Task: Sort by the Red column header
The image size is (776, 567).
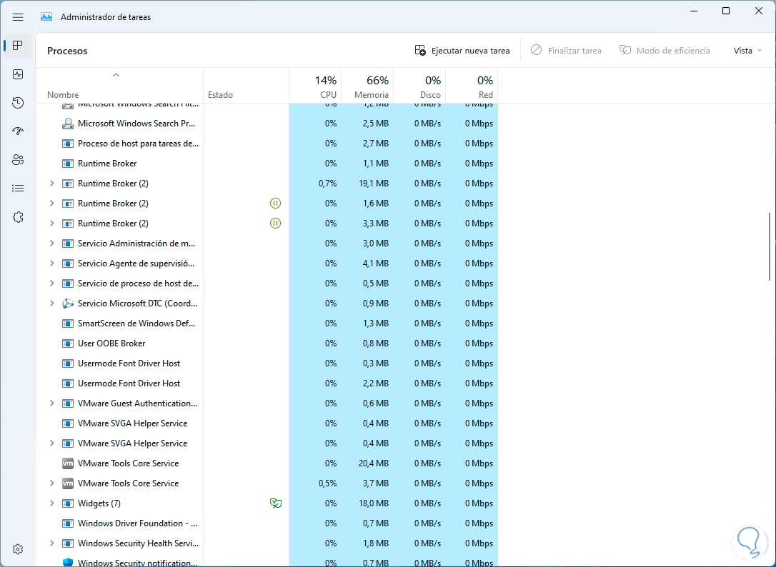Action: [472, 86]
